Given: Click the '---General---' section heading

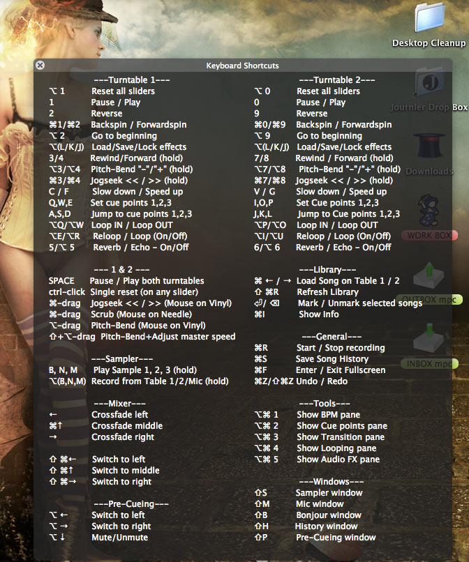Looking at the screenshot, I should pyautogui.click(x=332, y=337).
